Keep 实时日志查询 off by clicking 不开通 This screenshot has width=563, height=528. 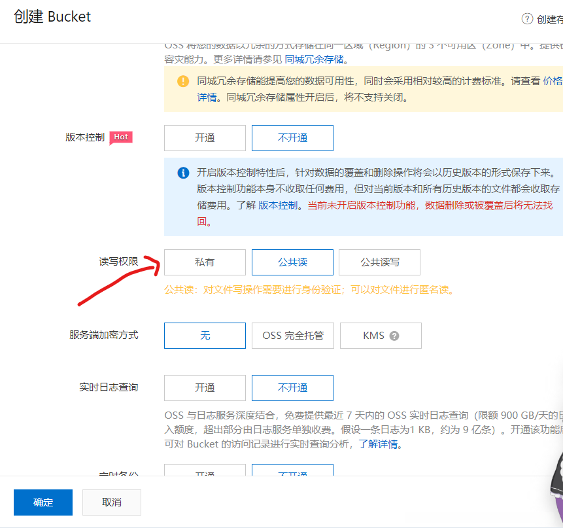[x=292, y=387]
